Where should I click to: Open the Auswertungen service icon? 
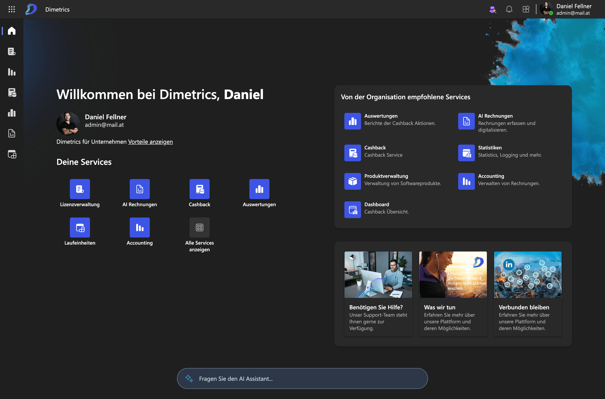click(259, 189)
